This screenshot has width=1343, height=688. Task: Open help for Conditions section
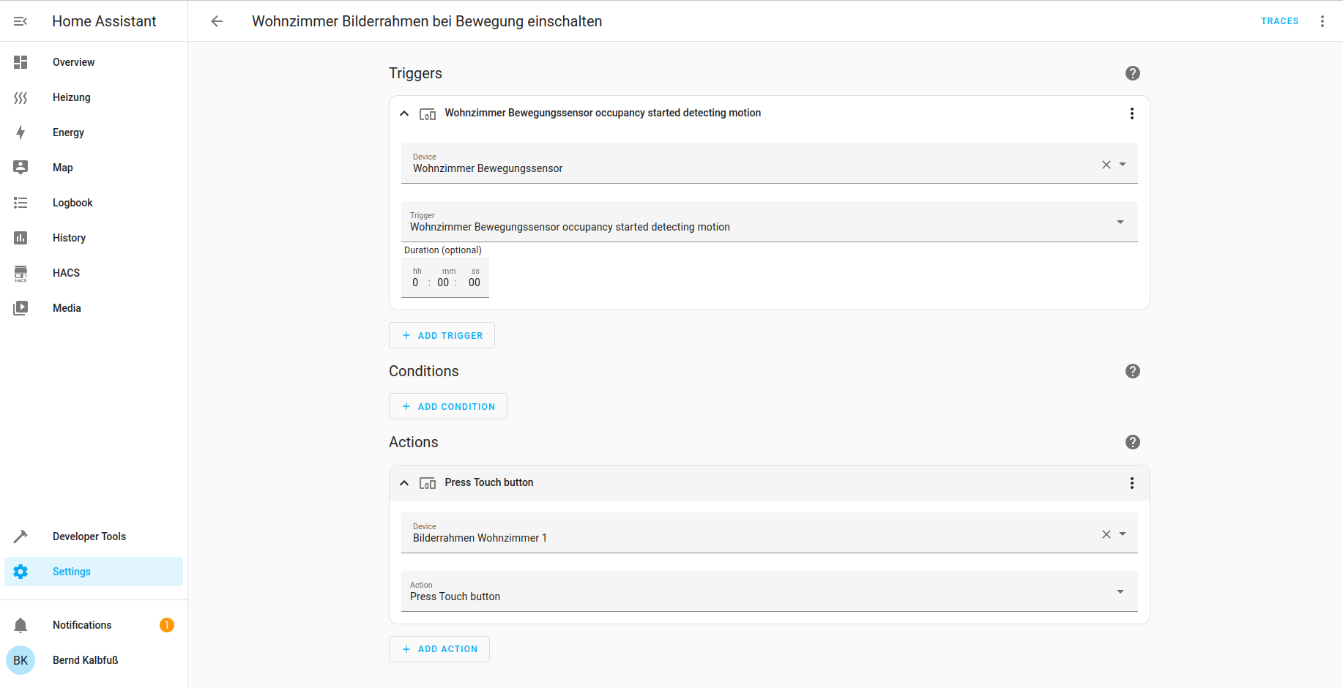pyautogui.click(x=1133, y=371)
